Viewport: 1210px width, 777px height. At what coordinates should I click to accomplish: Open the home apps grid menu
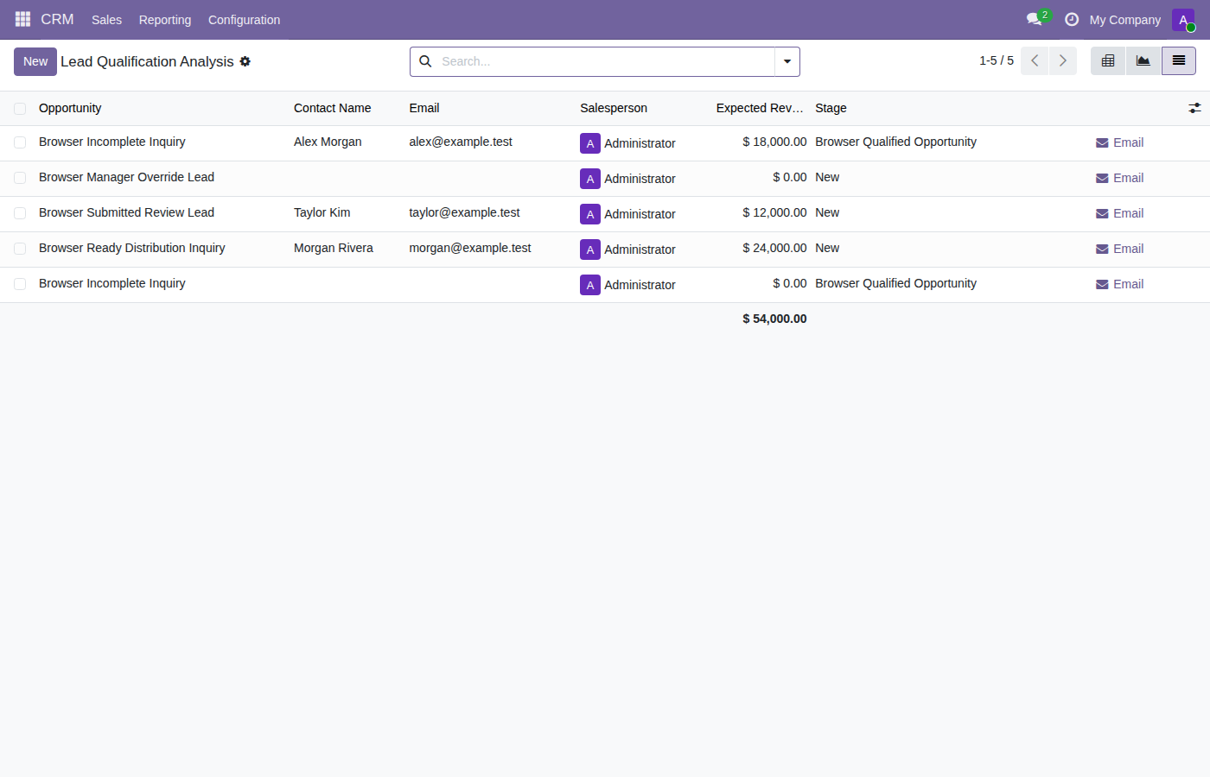[x=22, y=19]
